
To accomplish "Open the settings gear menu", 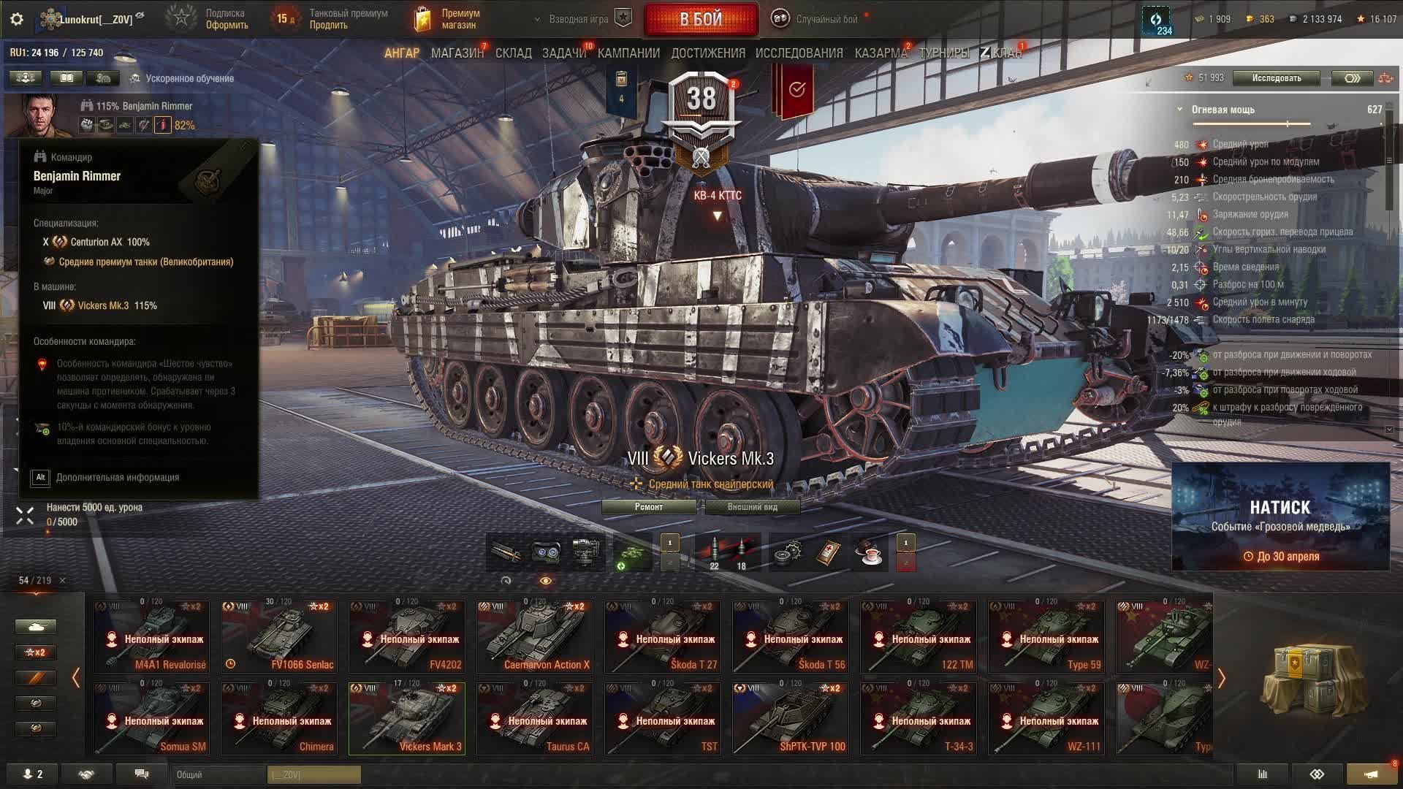I will click(x=16, y=19).
